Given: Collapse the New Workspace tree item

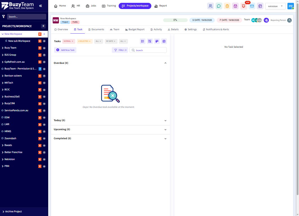Looking at the screenshot, I should tap(3, 34).
